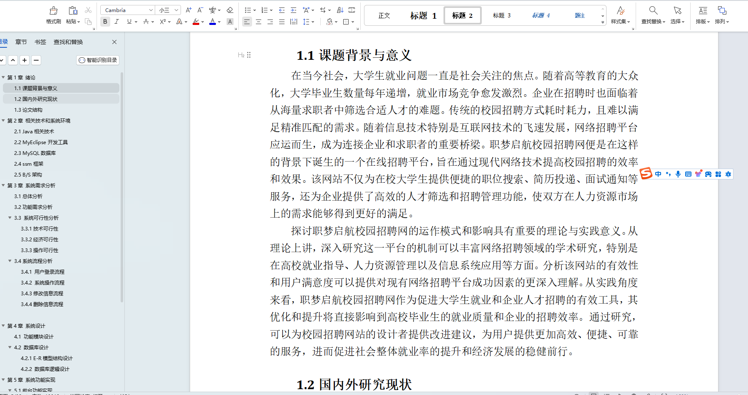The image size is (748, 395).
Task: Click the 智能识别目录 button
Action: click(98, 60)
